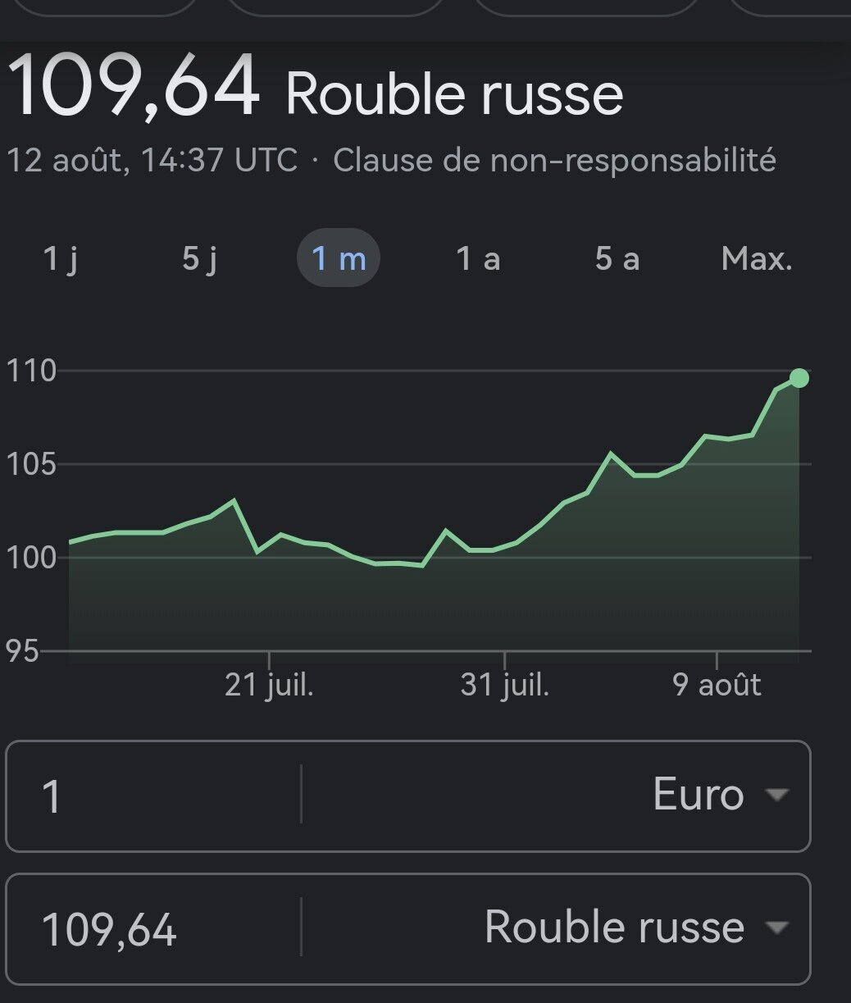The image size is (851, 1003).
Task: Open the Max. history range
Action: pos(757,259)
